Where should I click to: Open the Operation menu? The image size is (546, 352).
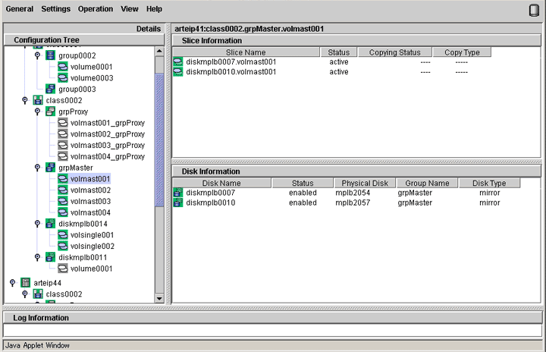96,8
